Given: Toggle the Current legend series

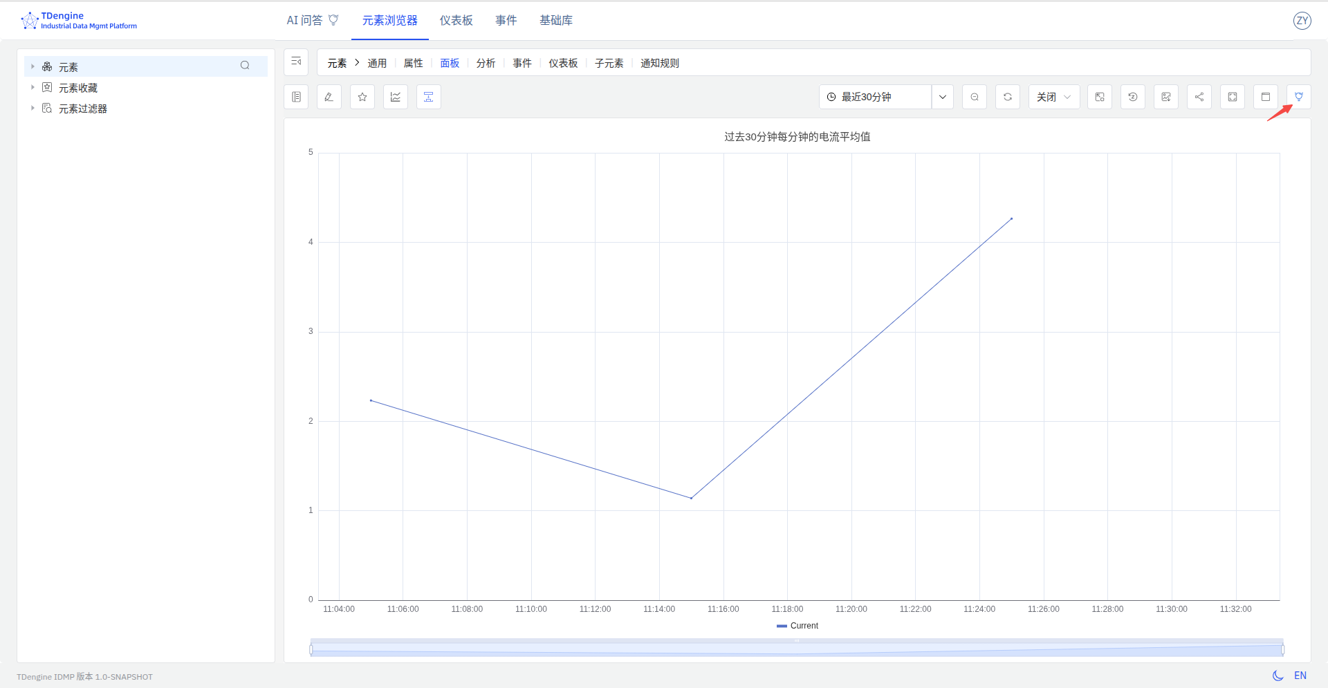Looking at the screenshot, I should (x=797, y=626).
